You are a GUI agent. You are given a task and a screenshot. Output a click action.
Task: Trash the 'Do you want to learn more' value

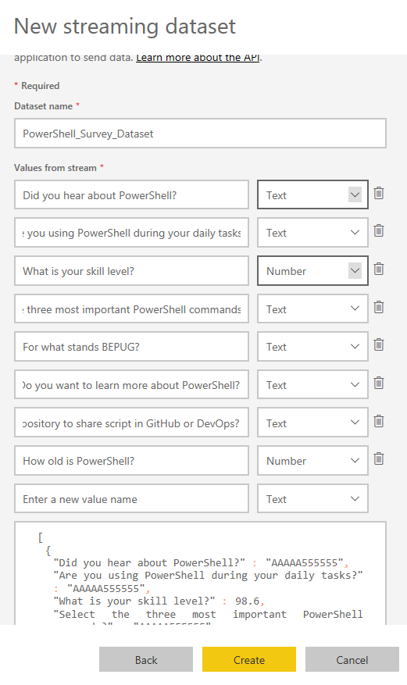pyautogui.click(x=379, y=384)
